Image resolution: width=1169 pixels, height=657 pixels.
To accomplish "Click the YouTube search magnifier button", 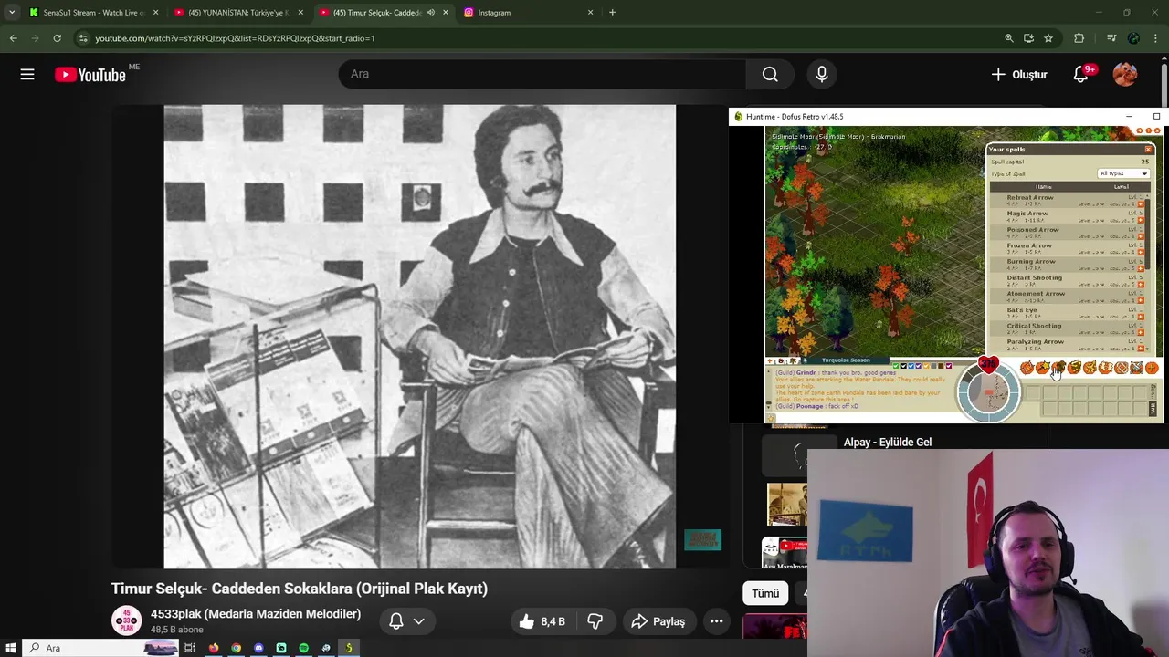I will 770,74.
